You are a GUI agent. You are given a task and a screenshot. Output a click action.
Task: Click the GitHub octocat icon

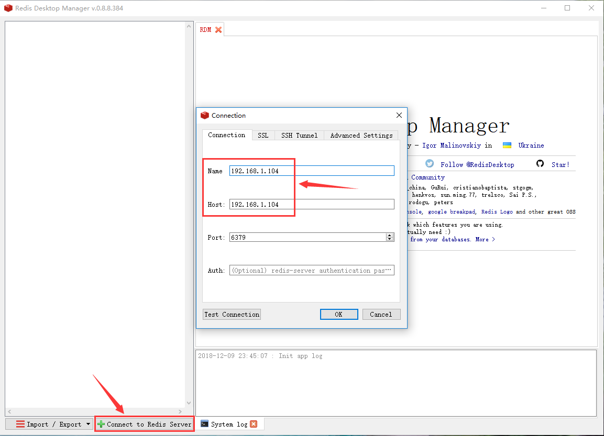[x=540, y=163]
